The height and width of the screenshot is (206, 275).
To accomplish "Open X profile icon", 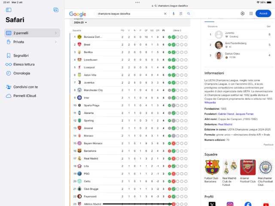I will 212,204.
